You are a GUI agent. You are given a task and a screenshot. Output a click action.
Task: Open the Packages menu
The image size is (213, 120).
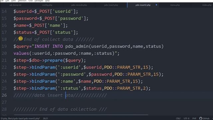pos(39,1)
